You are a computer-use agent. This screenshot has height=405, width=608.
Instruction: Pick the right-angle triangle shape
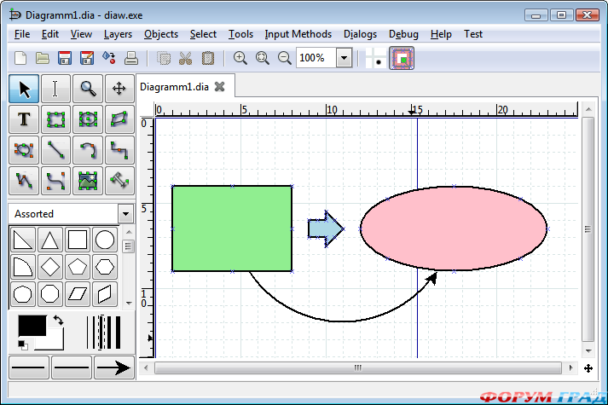pos(23,240)
